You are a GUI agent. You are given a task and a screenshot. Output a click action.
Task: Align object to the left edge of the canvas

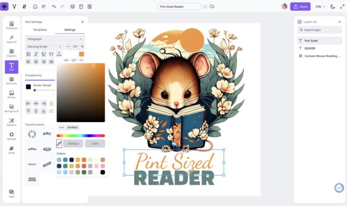pyautogui.click(x=28, y=103)
